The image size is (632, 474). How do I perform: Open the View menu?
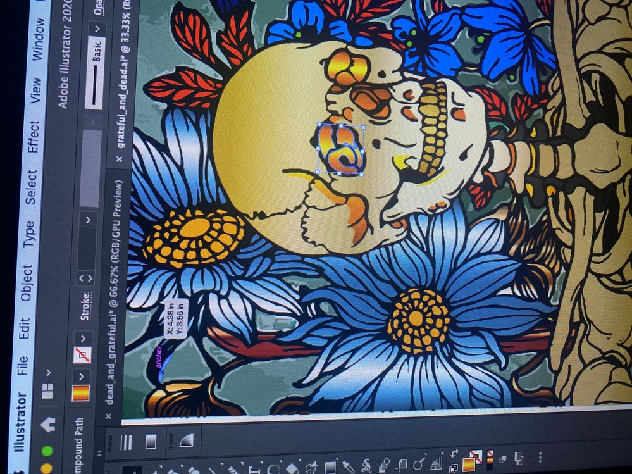tap(36, 90)
